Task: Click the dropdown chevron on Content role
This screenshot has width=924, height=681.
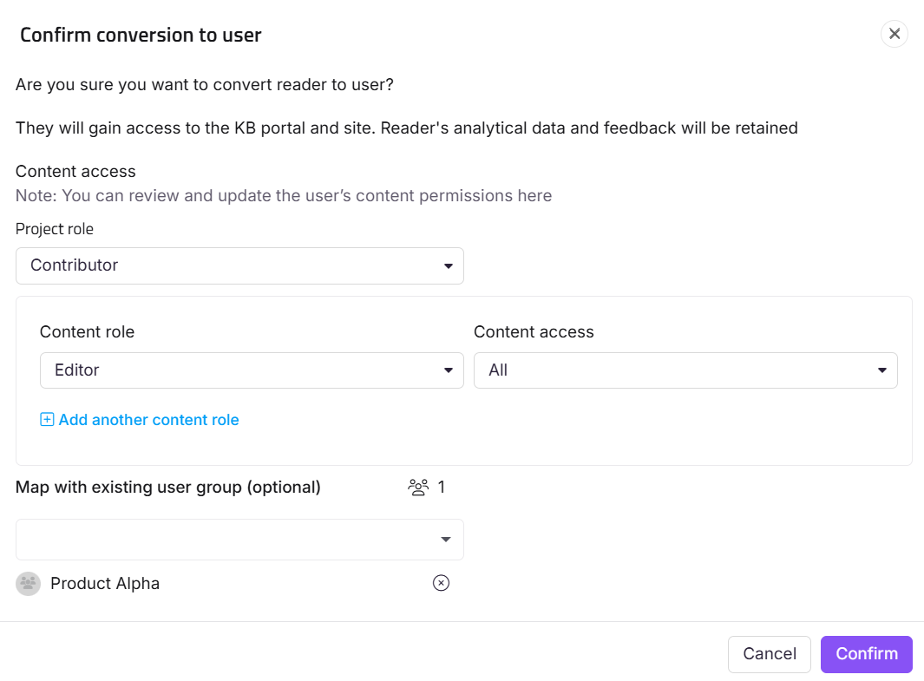Action: 449,370
